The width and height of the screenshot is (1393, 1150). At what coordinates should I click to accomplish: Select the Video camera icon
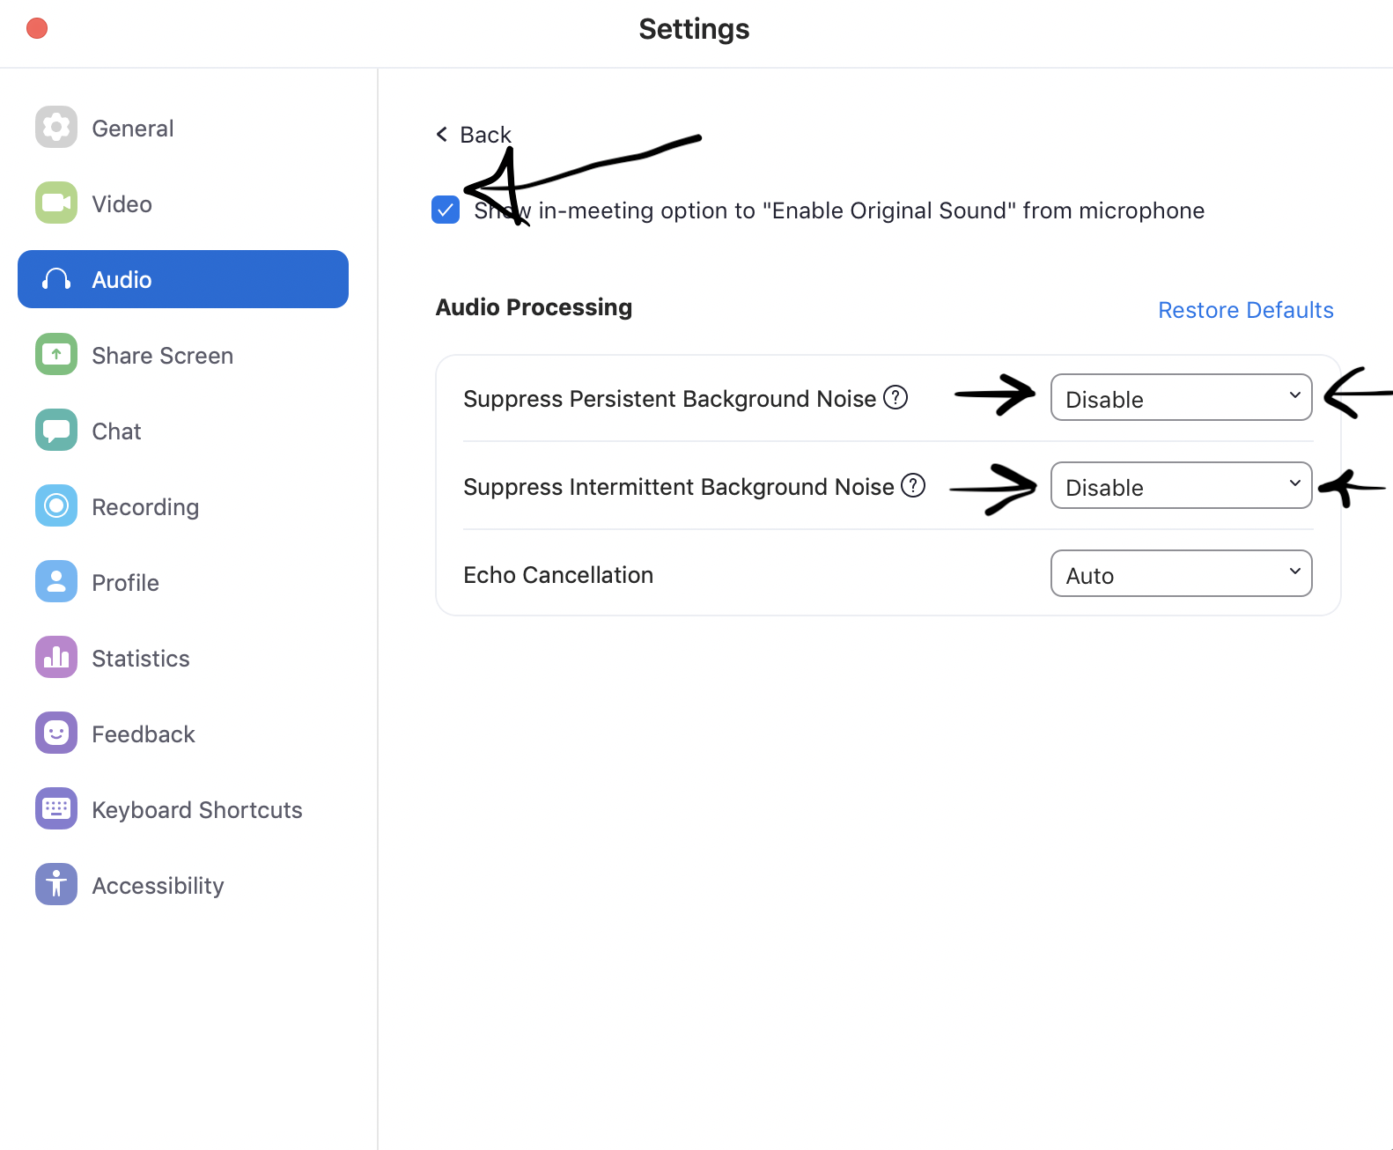(56, 203)
